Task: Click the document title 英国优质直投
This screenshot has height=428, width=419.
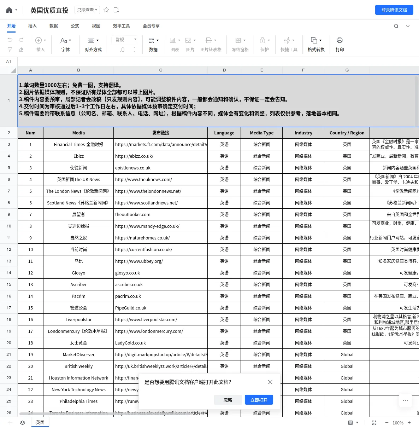Action: [49, 10]
